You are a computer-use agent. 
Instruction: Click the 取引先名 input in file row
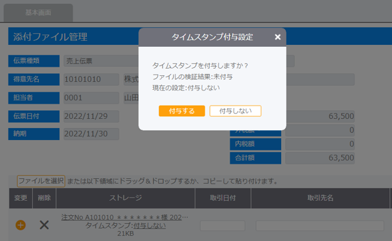pyautogui.click(x=320, y=226)
